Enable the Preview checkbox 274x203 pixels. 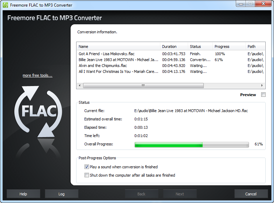click(x=263, y=94)
